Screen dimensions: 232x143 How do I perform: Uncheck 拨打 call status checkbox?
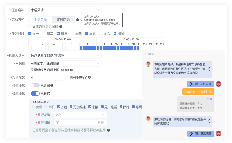pyautogui.click(x=121, y=107)
